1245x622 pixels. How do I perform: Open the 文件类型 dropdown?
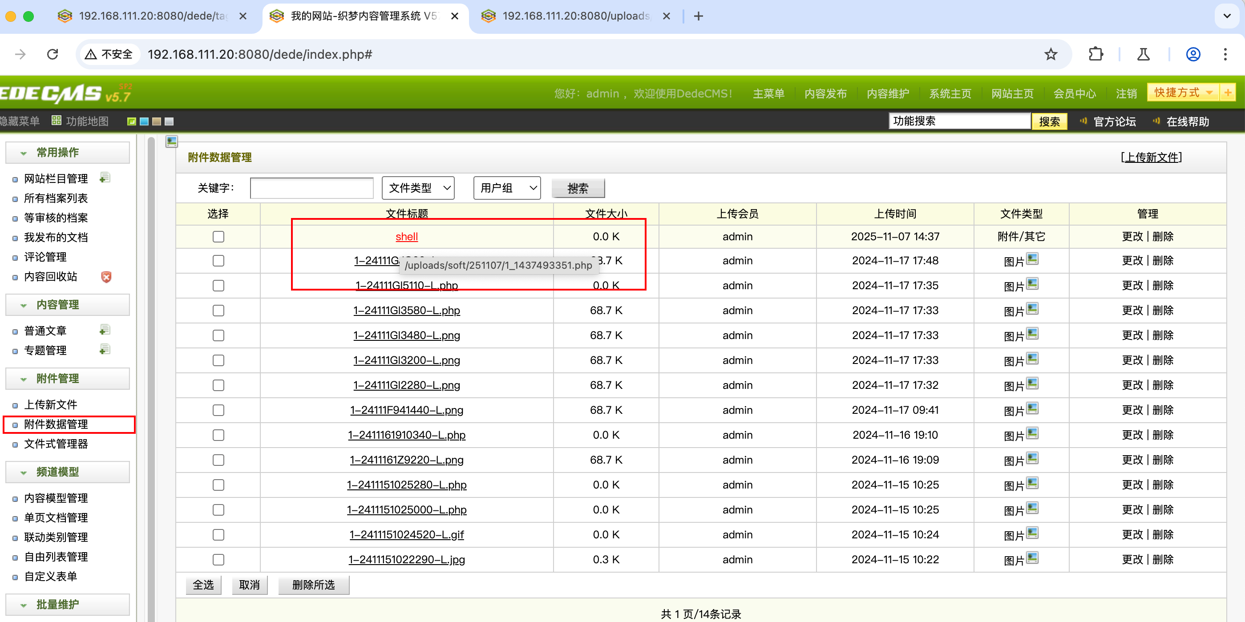click(418, 187)
